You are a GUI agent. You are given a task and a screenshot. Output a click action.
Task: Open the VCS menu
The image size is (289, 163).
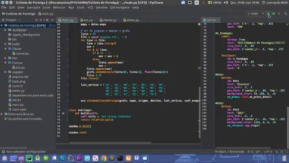click(x=90, y=8)
